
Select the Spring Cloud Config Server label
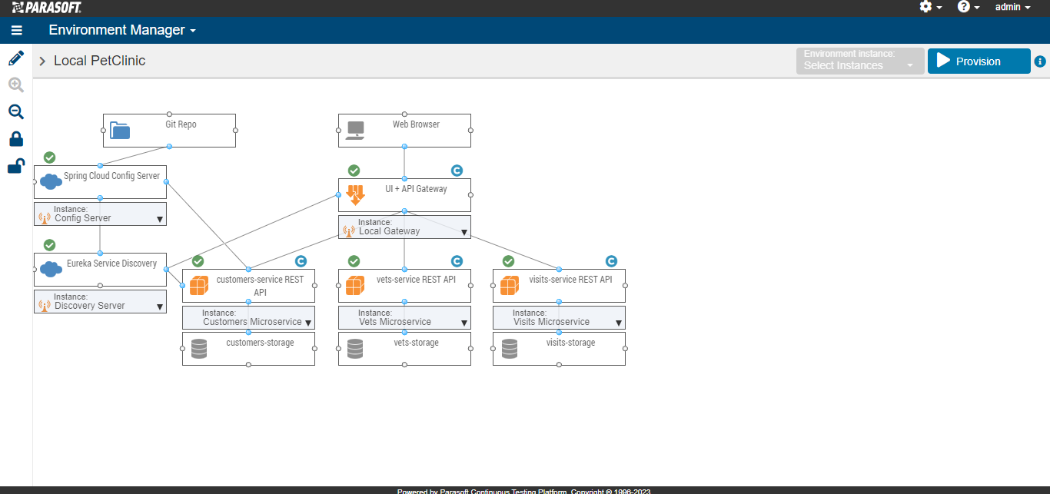tap(112, 176)
